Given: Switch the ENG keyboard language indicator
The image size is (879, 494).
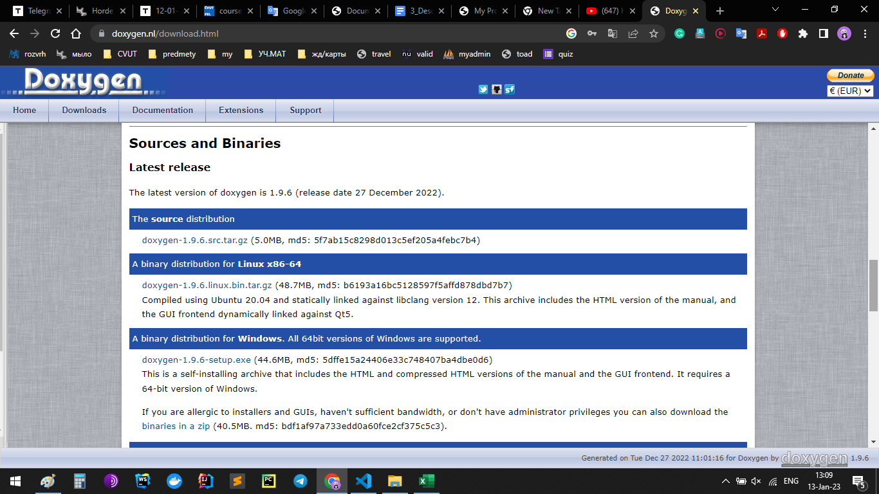Looking at the screenshot, I should click(x=791, y=481).
